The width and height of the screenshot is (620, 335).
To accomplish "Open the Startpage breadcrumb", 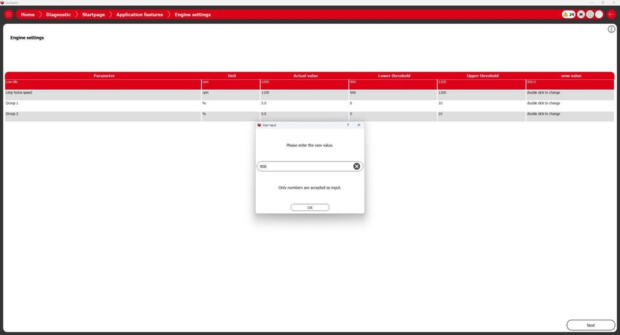I will point(93,15).
